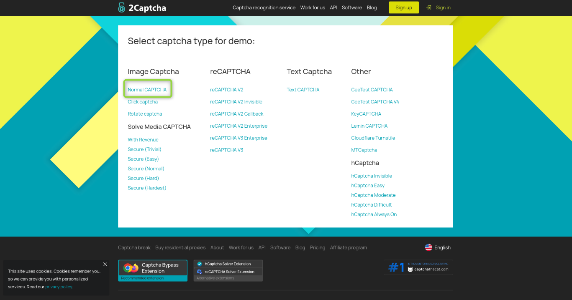Click the captchathecat #1 rating badge
Image resolution: width=572 pixels, height=300 pixels.
418,267
